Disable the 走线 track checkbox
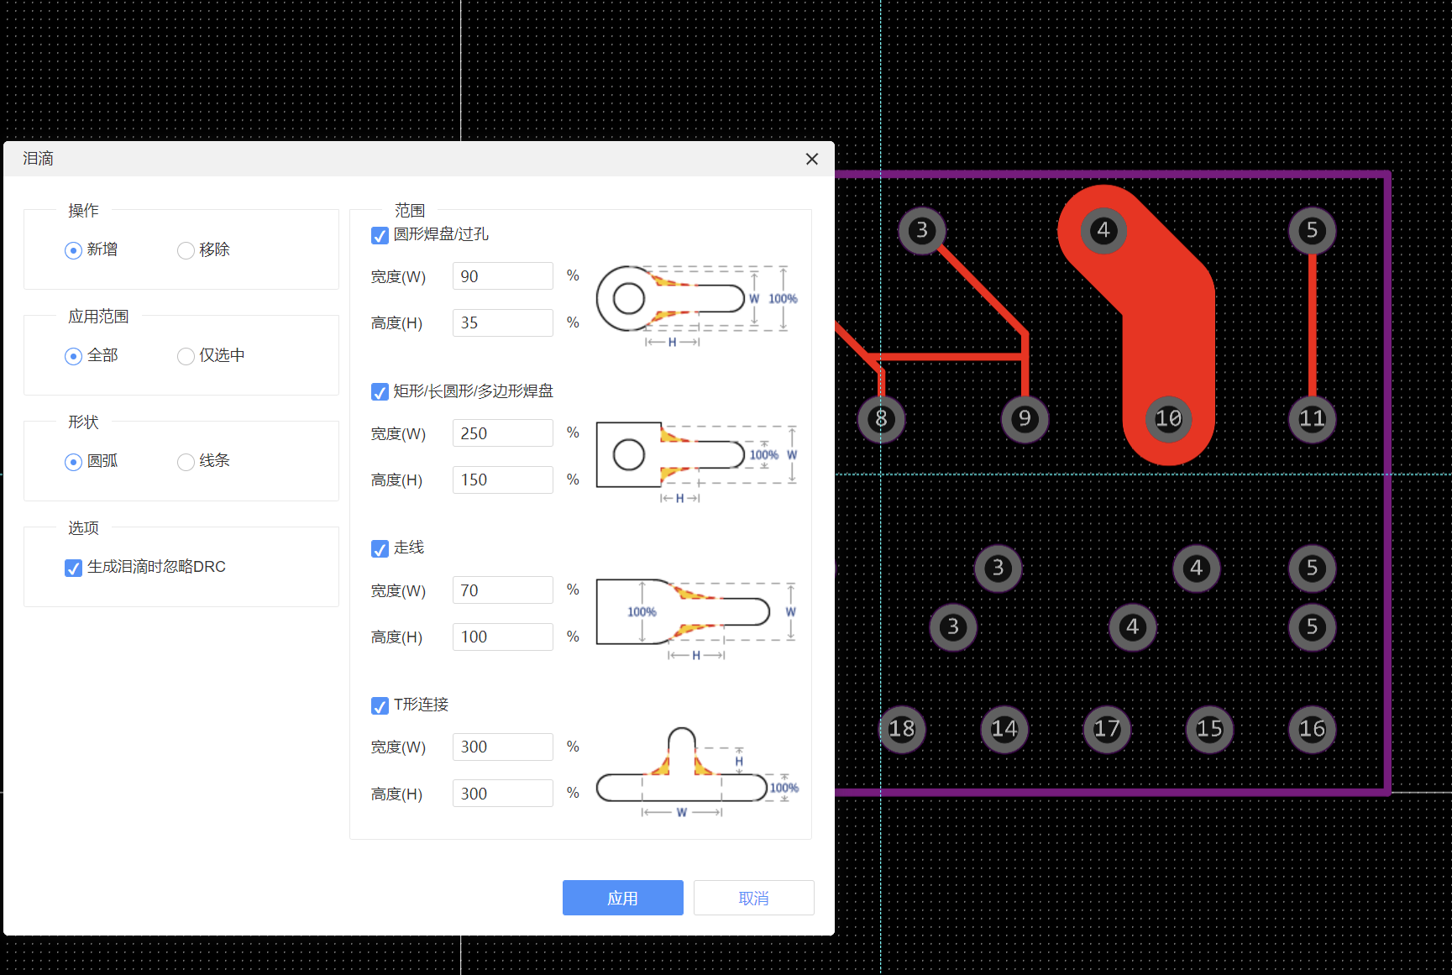The image size is (1452, 975). click(x=380, y=548)
